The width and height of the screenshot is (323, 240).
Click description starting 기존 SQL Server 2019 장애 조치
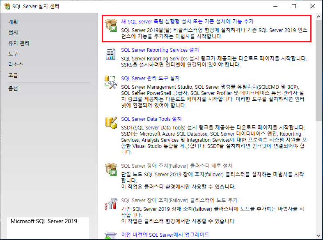point(212,215)
